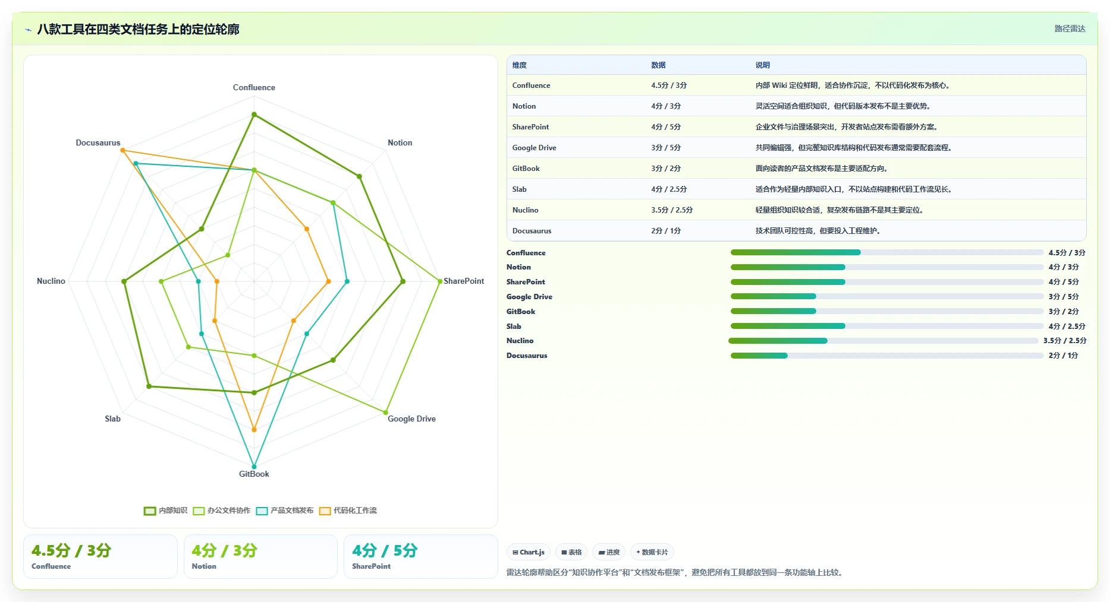Open the Notion 4分 / 3分 stat card
1110x602 pixels.
[x=260, y=556]
